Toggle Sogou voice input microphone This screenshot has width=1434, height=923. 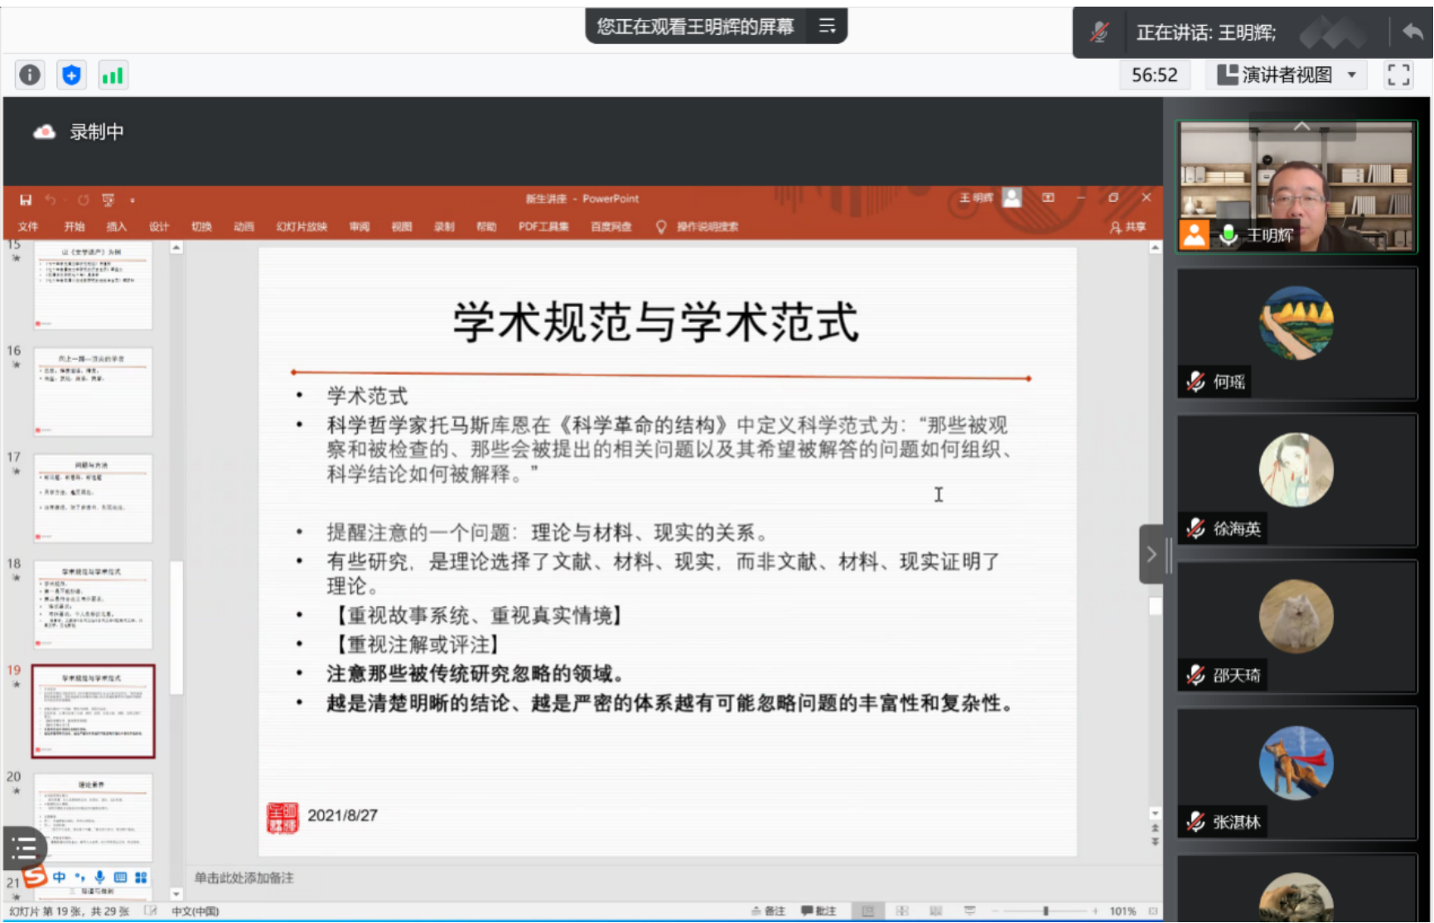99,877
